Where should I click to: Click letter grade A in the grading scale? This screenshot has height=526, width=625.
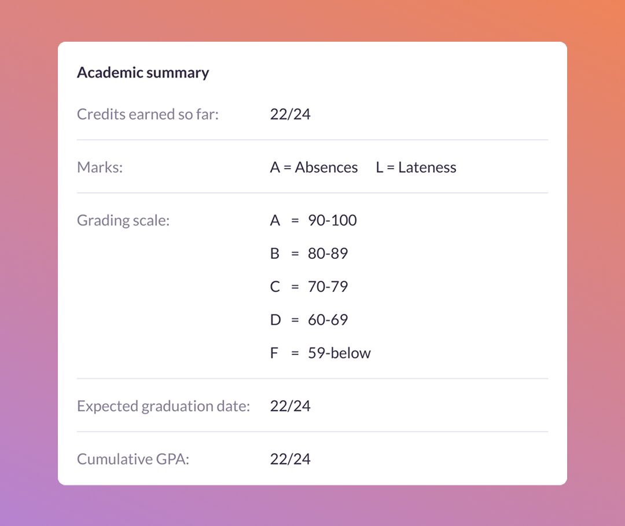point(275,220)
